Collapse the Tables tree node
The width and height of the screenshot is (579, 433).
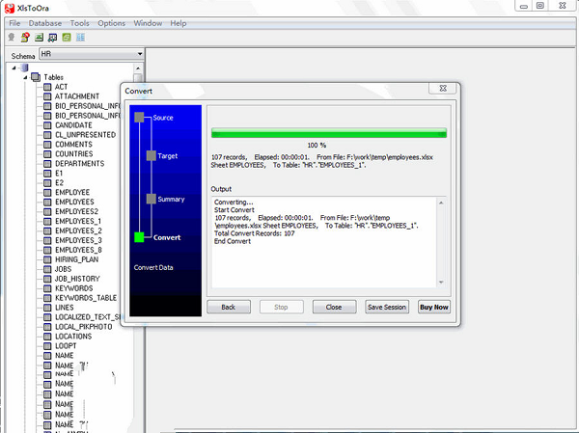[24, 77]
